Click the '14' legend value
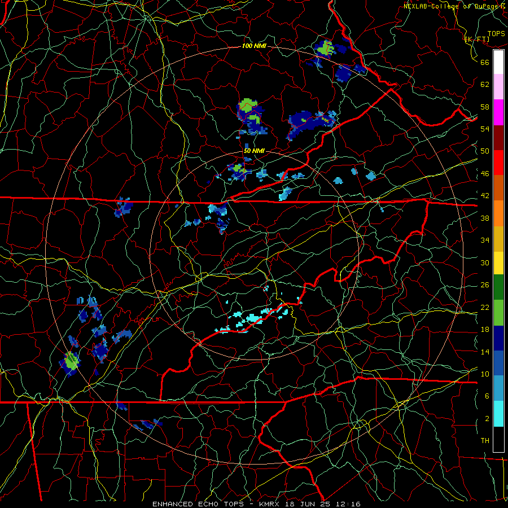508x508 pixels. (x=485, y=352)
